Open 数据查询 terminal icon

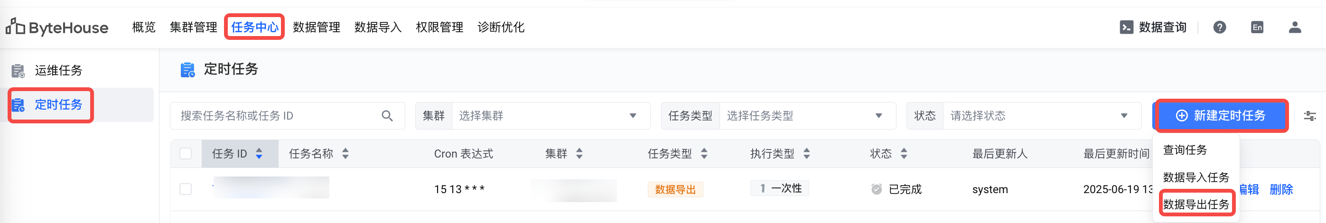coord(1126,28)
